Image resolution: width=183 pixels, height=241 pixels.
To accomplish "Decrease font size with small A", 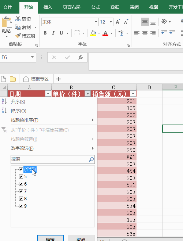I will [x=126, y=22].
